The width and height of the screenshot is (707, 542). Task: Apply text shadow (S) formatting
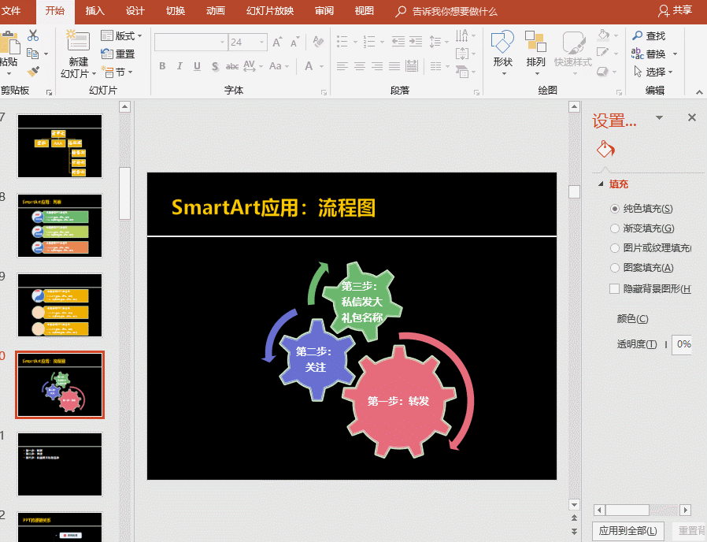[x=215, y=67]
